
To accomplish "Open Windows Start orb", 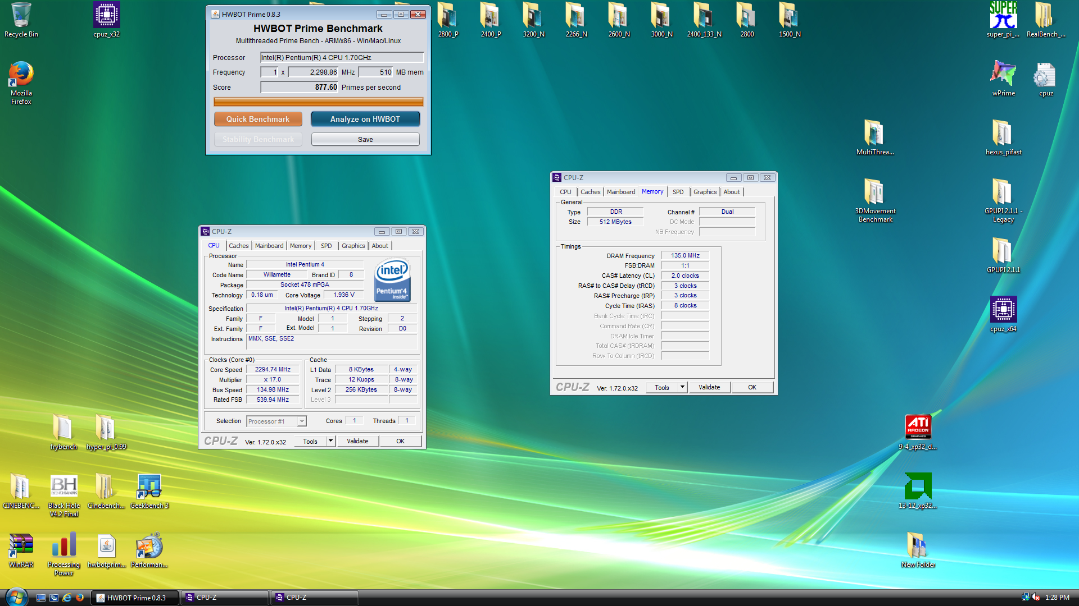I will pos(16,597).
